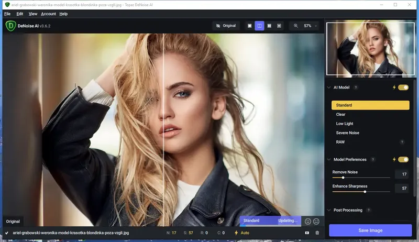
Task: Click the S: 57 sharpness value
Action: tap(188, 233)
